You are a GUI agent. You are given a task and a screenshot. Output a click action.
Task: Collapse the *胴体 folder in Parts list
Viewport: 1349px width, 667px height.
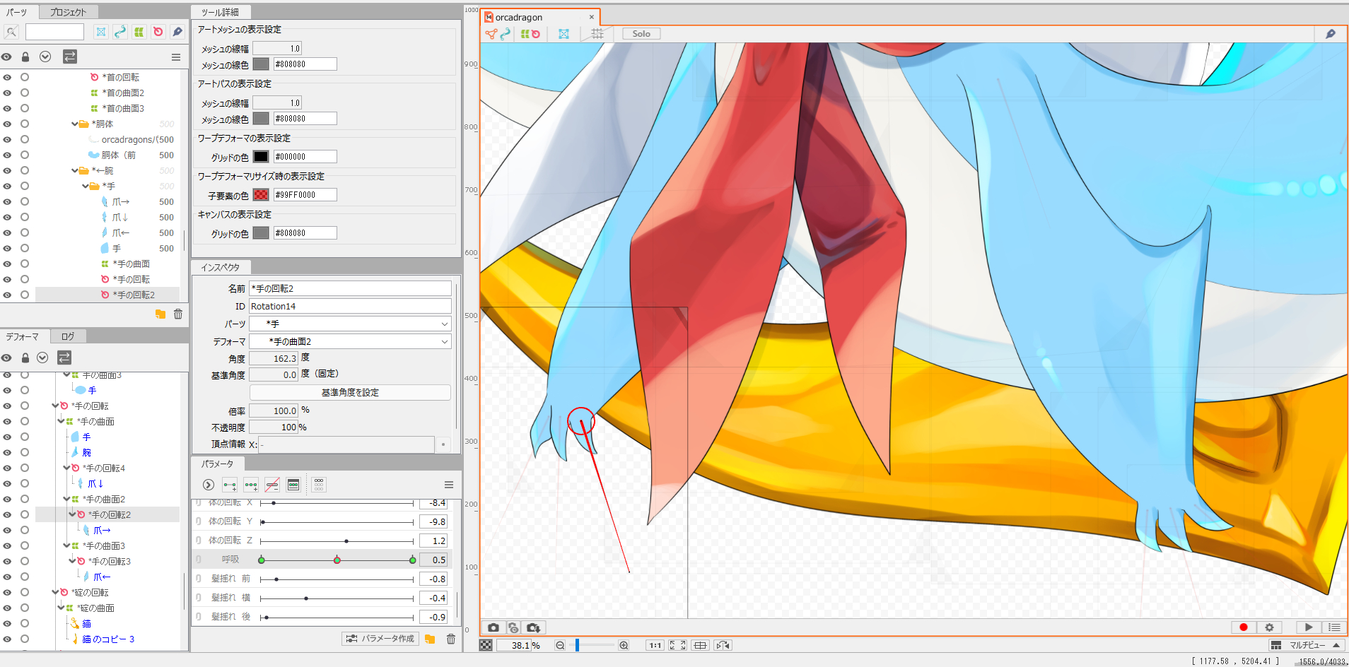(x=75, y=124)
